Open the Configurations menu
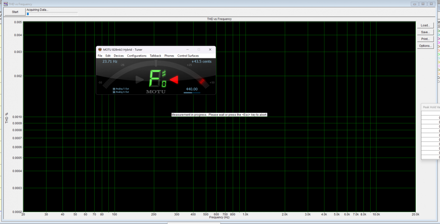 [137, 56]
